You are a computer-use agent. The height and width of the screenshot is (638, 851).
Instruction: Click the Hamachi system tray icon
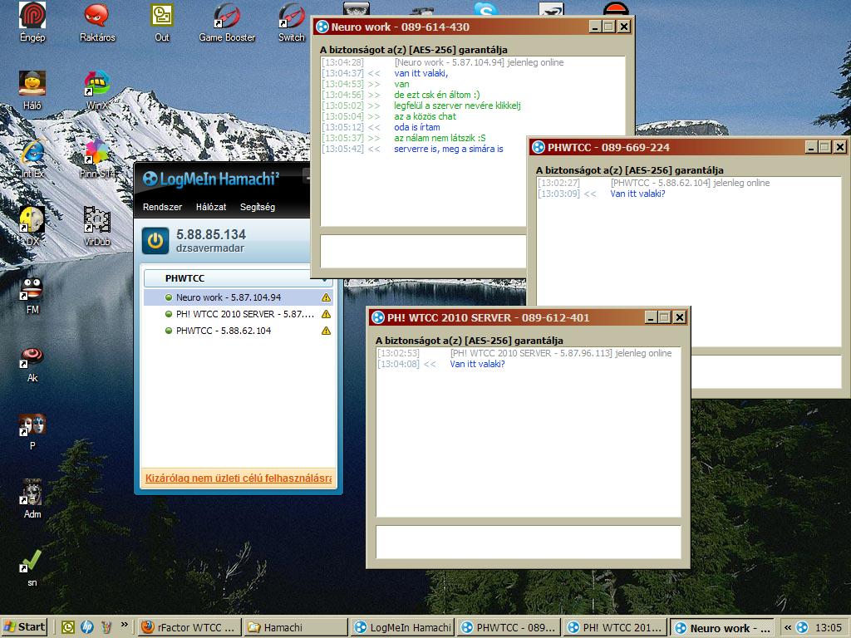[802, 628]
